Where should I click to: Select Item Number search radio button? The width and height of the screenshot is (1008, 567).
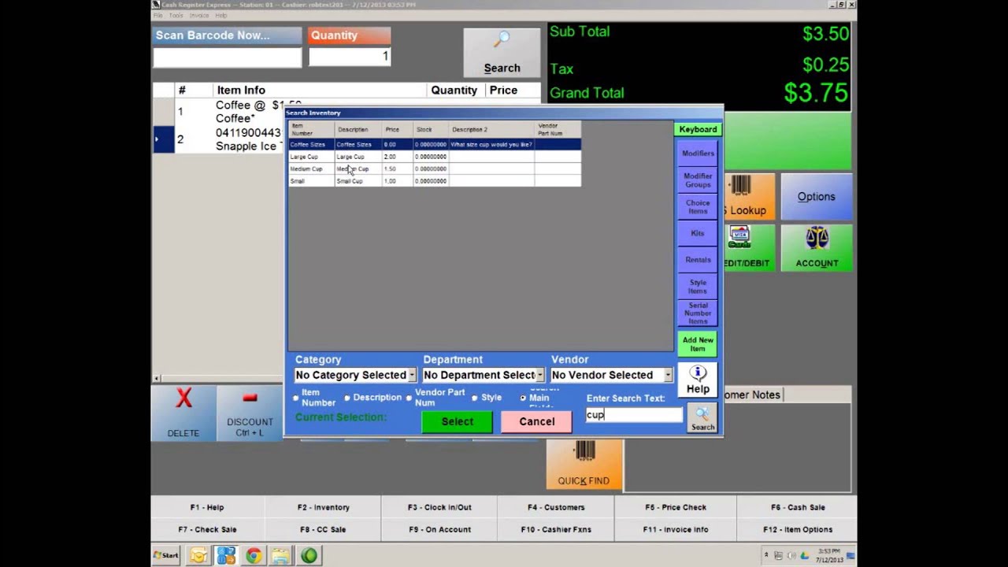click(296, 398)
